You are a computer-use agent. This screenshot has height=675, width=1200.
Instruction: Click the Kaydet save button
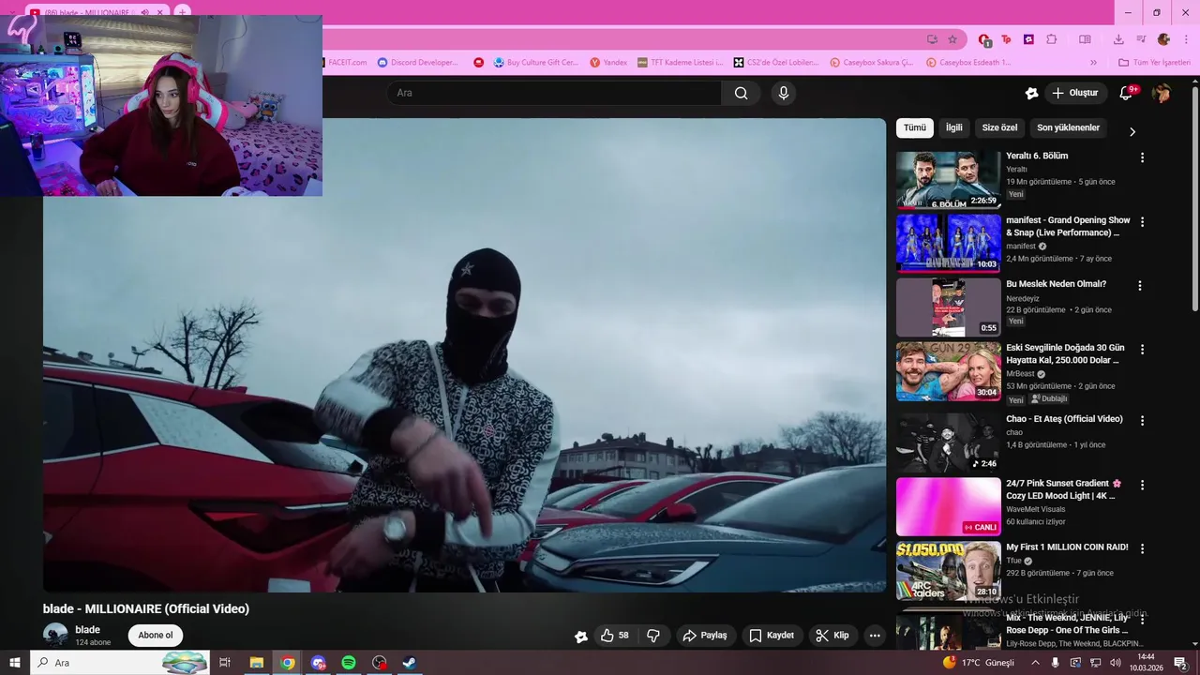[772, 636]
